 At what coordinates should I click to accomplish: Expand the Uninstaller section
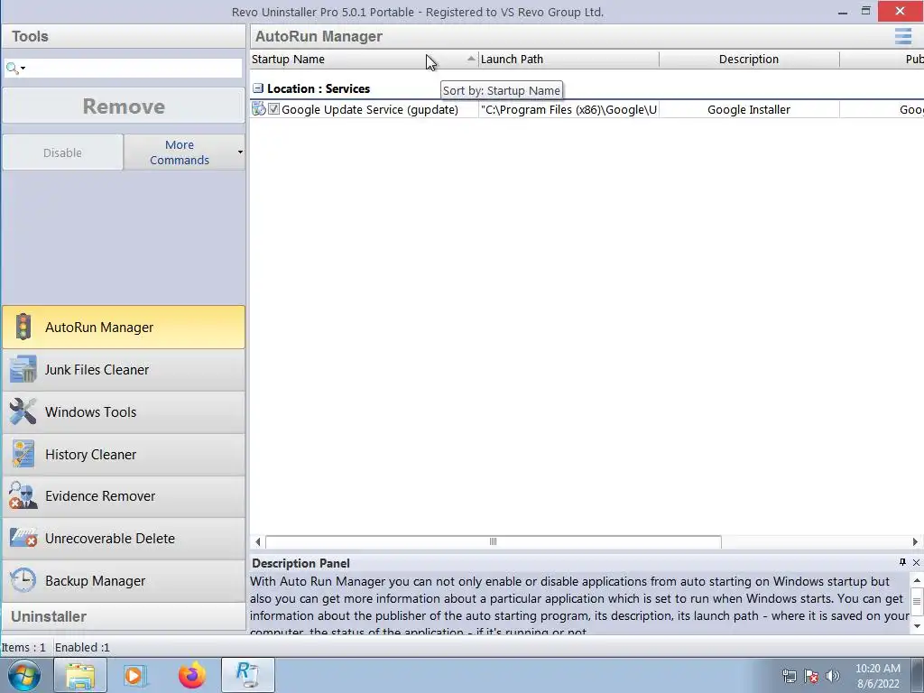click(x=124, y=616)
